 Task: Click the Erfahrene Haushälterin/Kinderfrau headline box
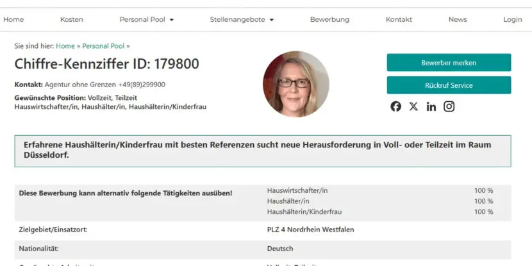click(263, 151)
